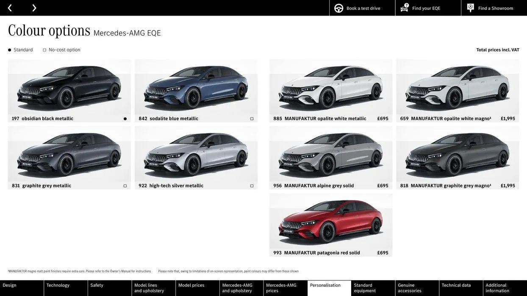527x296 pixels.
Task: Open Book a test drive link
Action: tap(363, 8)
